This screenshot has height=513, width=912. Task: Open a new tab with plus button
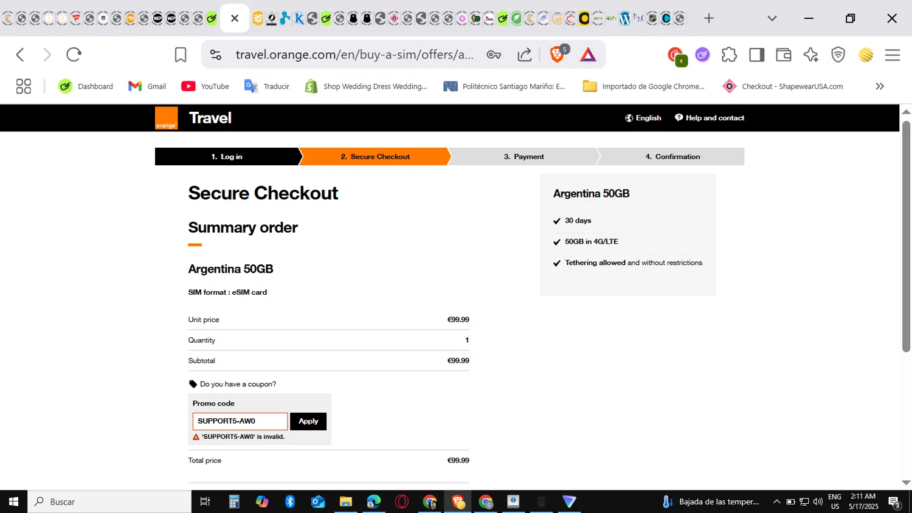(709, 18)
